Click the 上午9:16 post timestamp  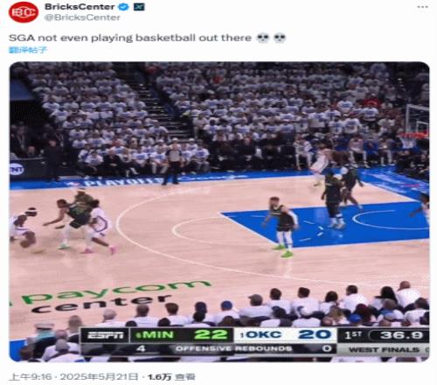[x=31, y=377]
